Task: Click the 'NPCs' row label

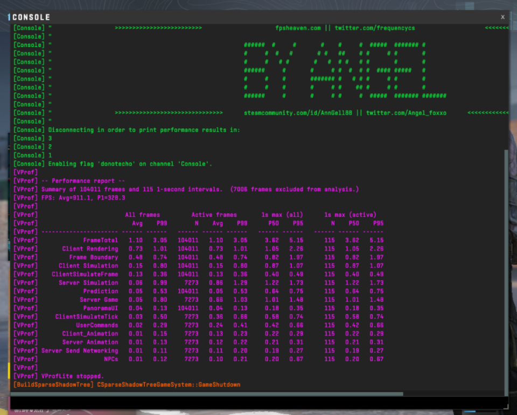Action: pos(111,359)
